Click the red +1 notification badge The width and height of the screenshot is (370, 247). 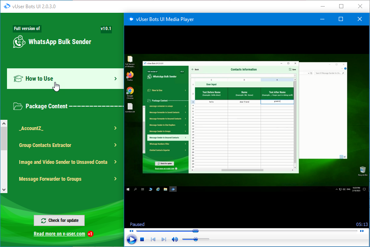pos(90,234)
